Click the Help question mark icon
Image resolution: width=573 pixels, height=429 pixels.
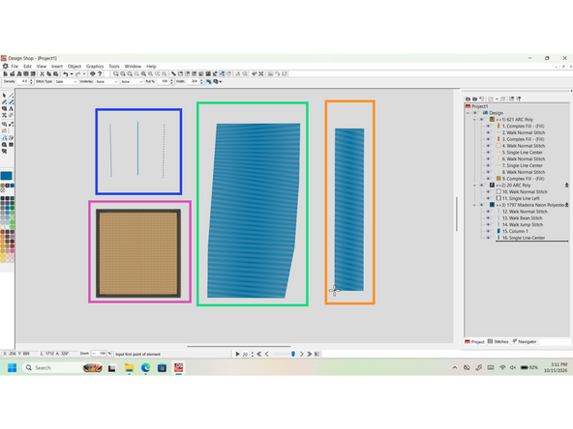point(100,73)
